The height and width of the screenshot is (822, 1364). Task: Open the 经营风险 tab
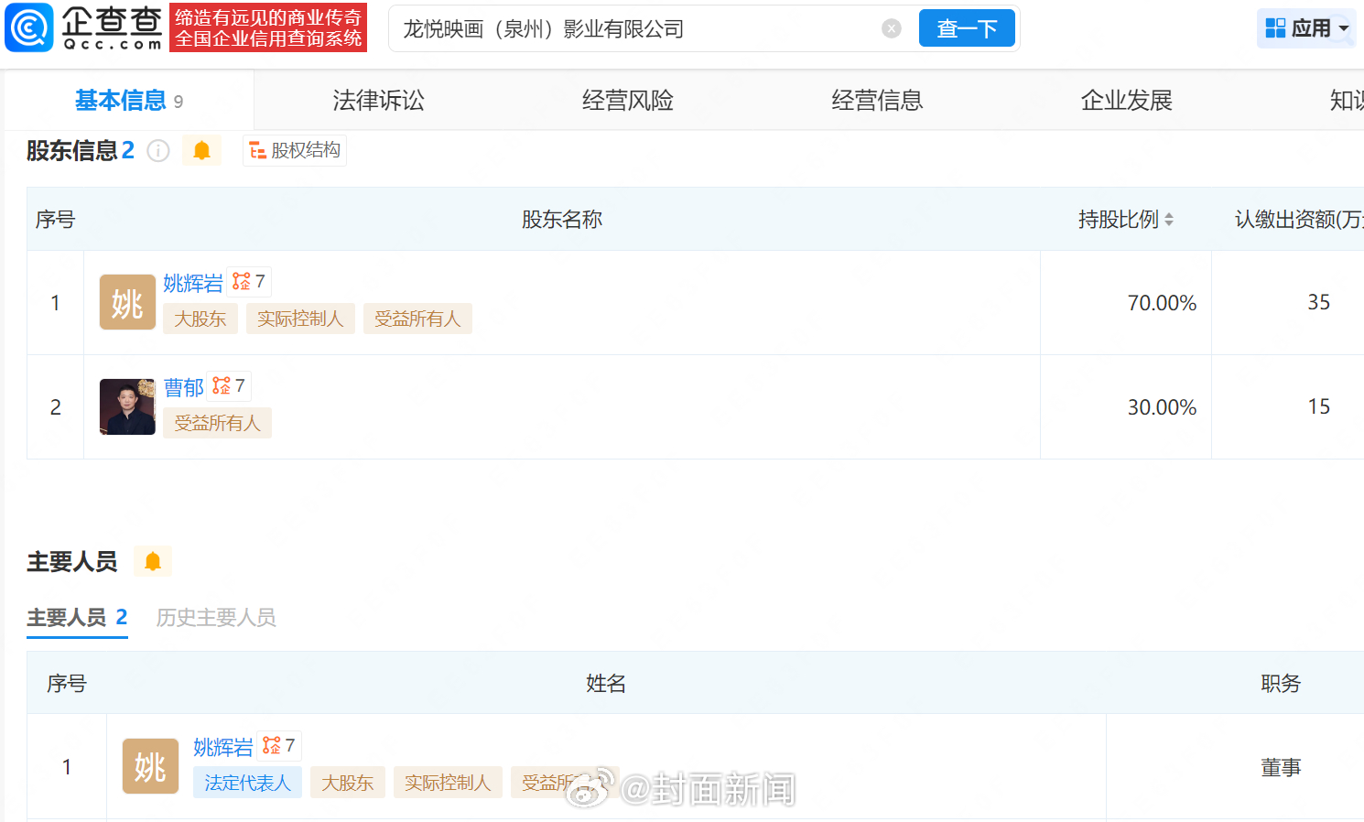(626, 101)
